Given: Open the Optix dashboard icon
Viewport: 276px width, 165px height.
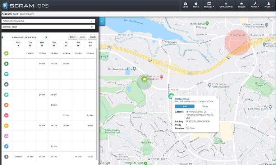Looking at the screenshot, I should pos(185,5).
